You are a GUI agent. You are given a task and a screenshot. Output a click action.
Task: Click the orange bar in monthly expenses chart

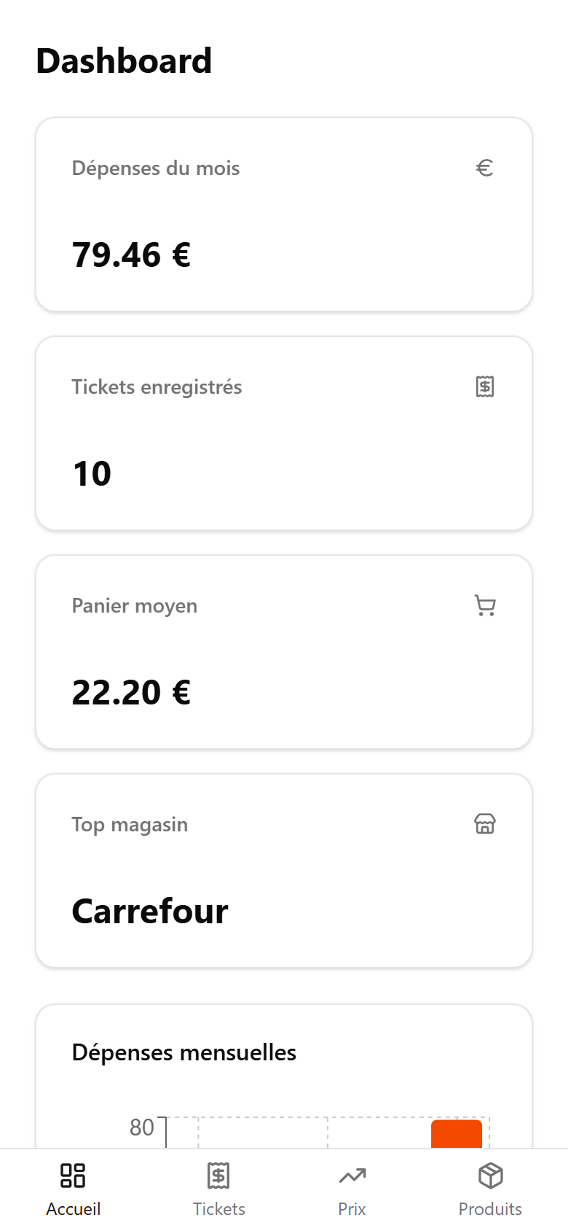(457, 1134)
